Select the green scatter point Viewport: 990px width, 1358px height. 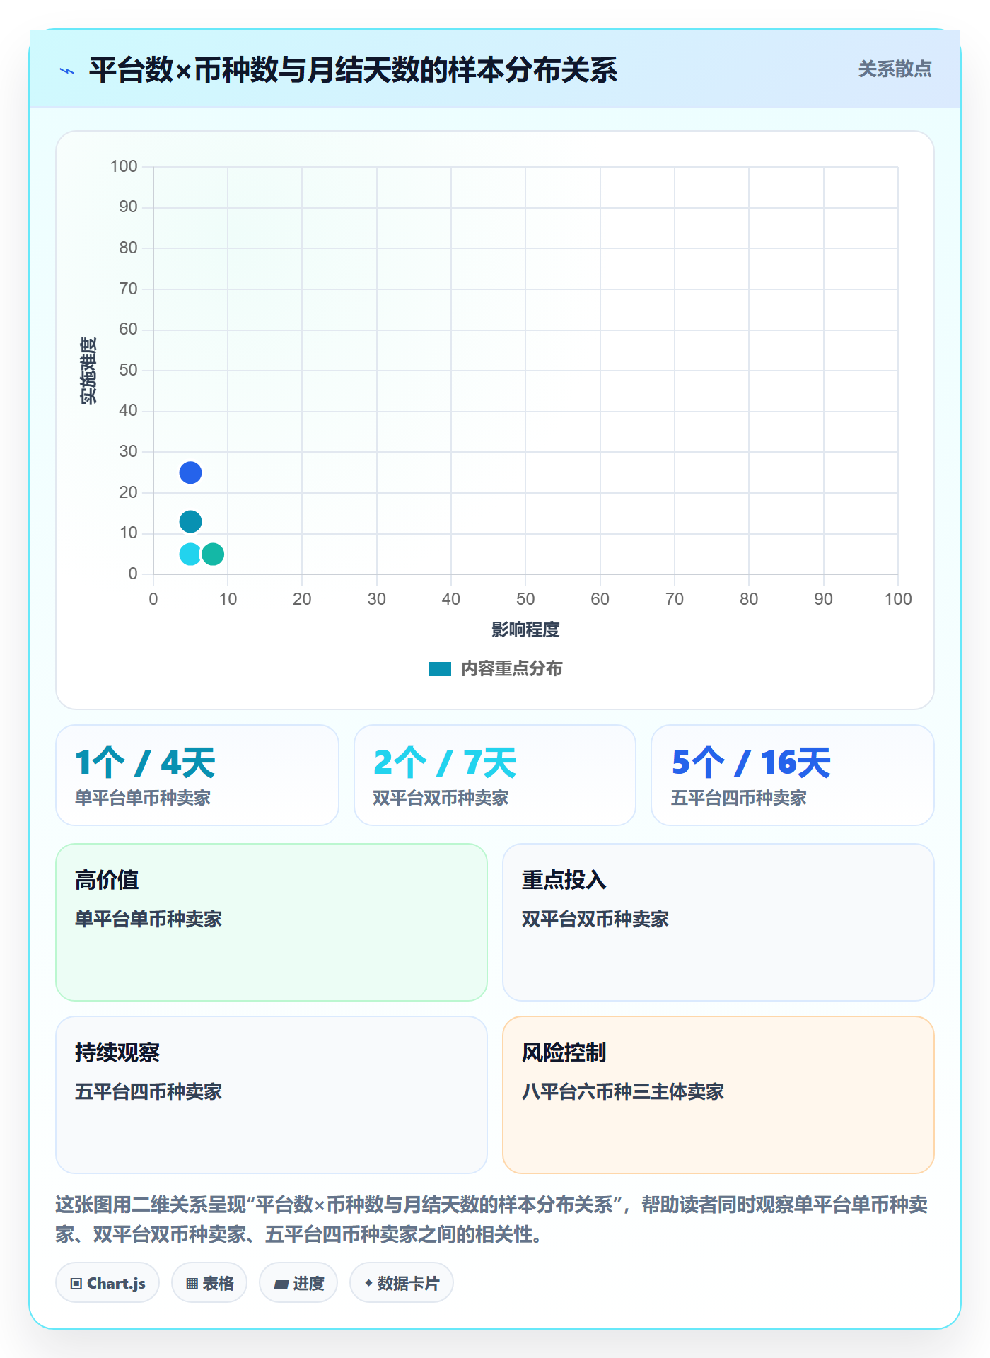(x=213, y=555)
